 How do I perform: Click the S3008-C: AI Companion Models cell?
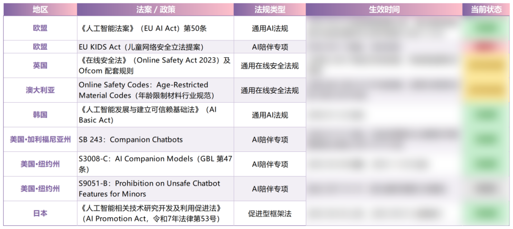[x=155, y=165]
